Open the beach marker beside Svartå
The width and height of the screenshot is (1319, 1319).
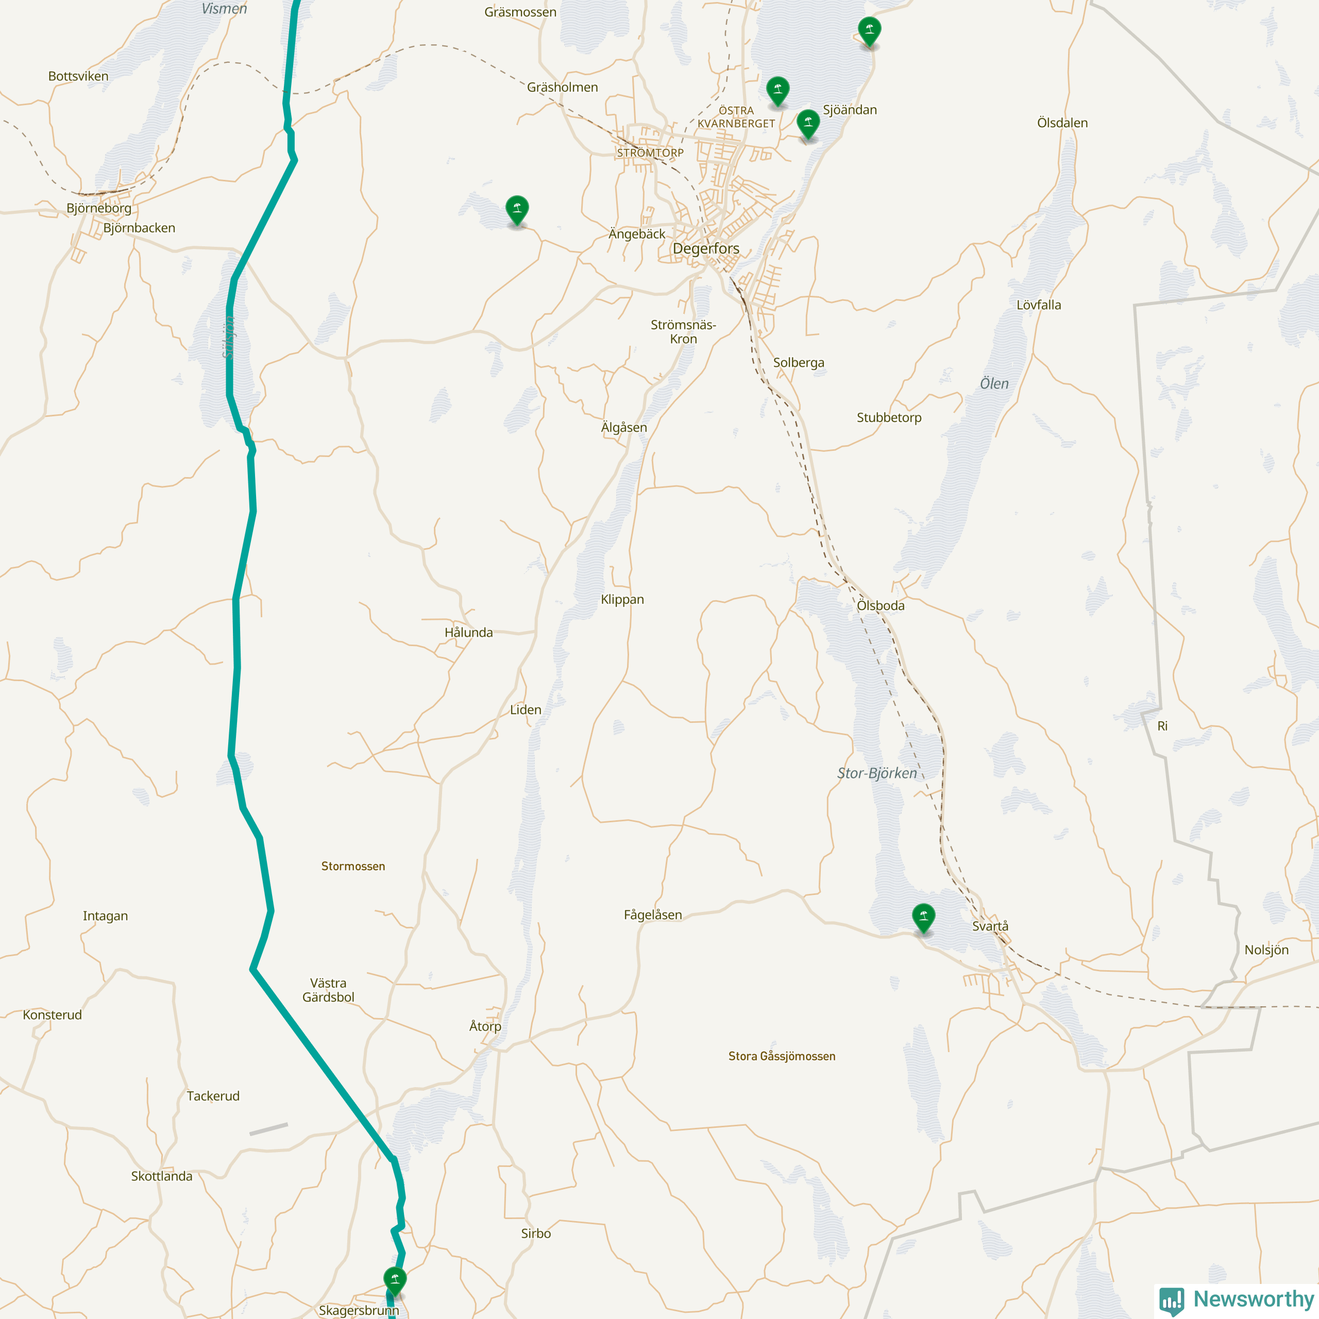click(x=923, y=918)
